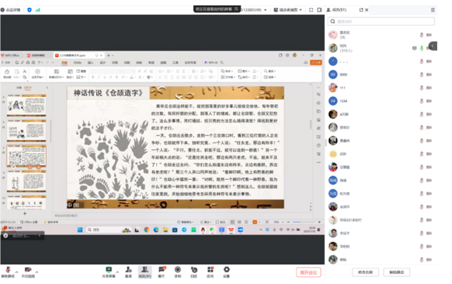Screen dimensions: 452x284
Task: Click the blue security shield icon
Action: point(30,10)
